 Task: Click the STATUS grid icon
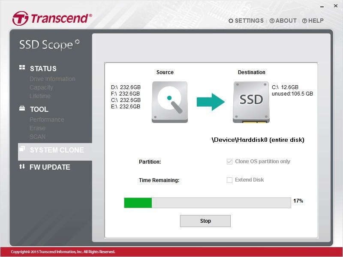click(22, 67)
